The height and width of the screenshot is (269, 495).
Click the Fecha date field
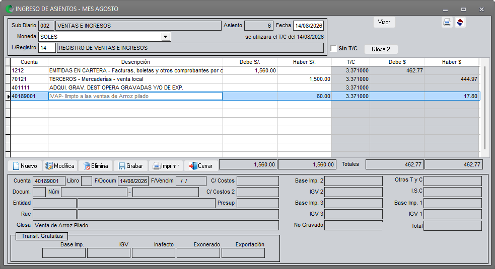point(308,26)
